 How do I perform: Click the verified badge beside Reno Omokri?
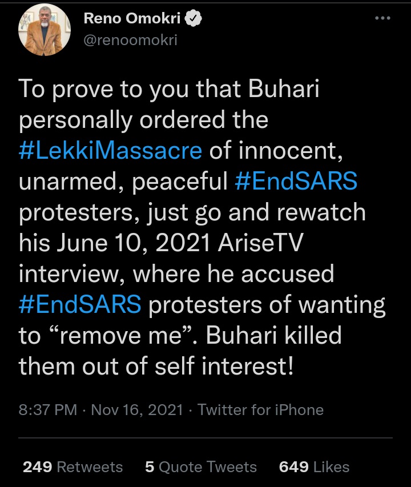coord(195,18)
